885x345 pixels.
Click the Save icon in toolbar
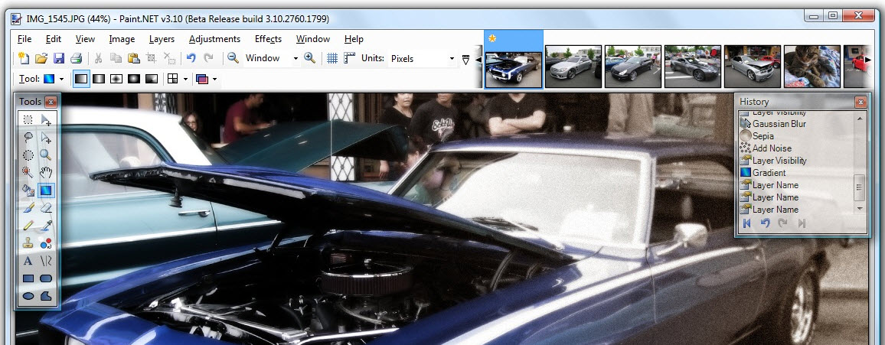pyautogui.click(x=59, y=58)
